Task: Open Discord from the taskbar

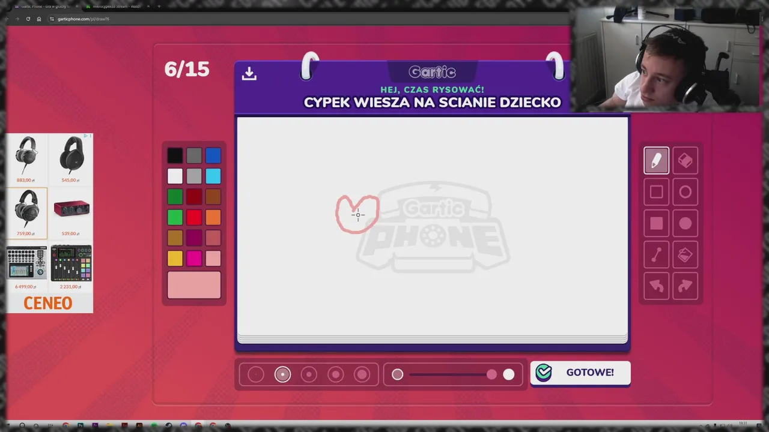Action: pos(183,425)
